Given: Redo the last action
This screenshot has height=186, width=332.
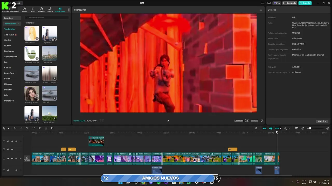Looking at the screenshot, I should (21, 128).
